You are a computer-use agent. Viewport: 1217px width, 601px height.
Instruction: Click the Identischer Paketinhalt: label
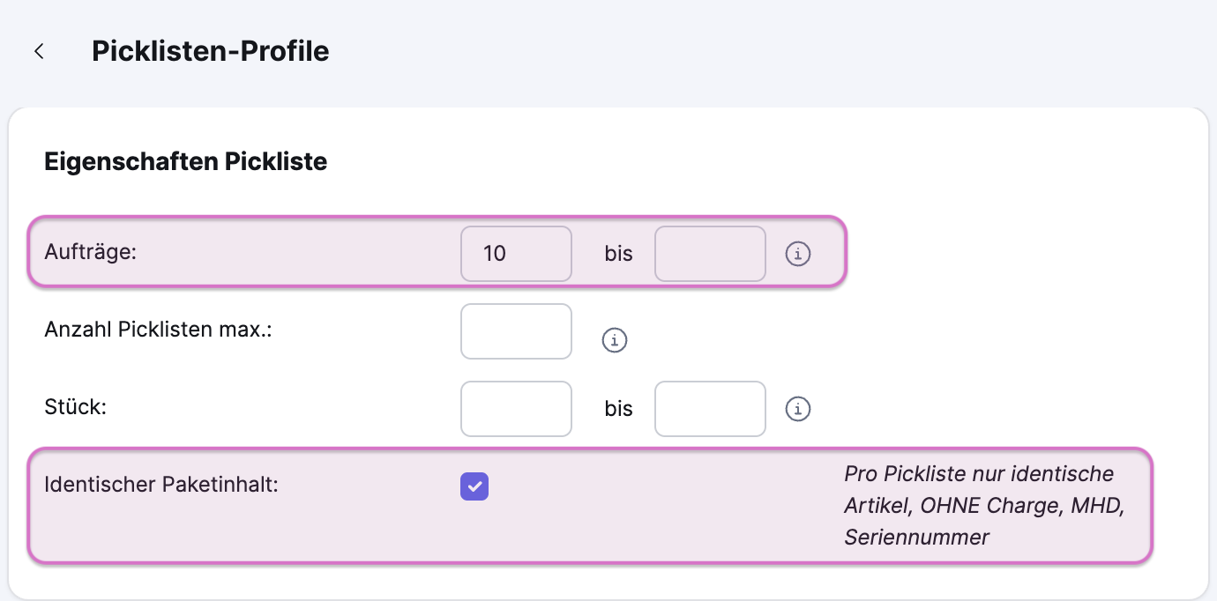coord(161,484)
